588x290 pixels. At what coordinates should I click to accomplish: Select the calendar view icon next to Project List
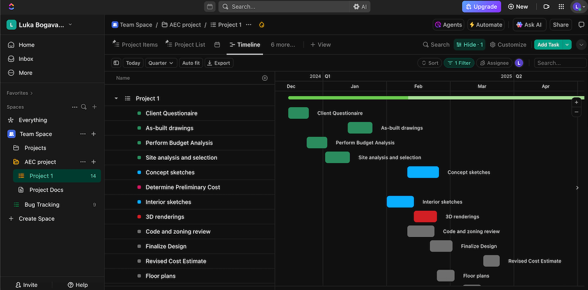click(217, 44)
